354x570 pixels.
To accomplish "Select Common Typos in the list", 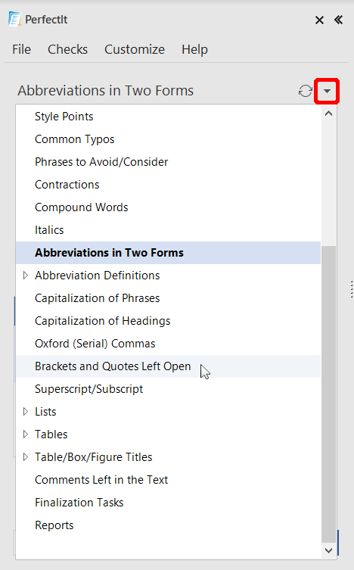I will 168,139.
